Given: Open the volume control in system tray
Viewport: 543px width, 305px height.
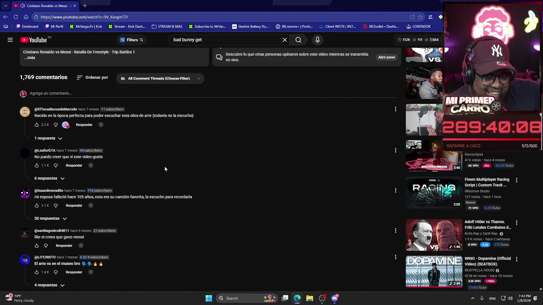Looking at the screenshot, I should (510, 298).
